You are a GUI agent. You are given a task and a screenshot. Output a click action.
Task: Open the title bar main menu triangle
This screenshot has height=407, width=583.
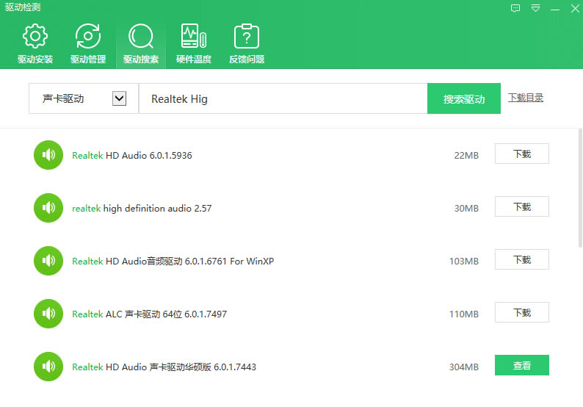tap(536, 8)
